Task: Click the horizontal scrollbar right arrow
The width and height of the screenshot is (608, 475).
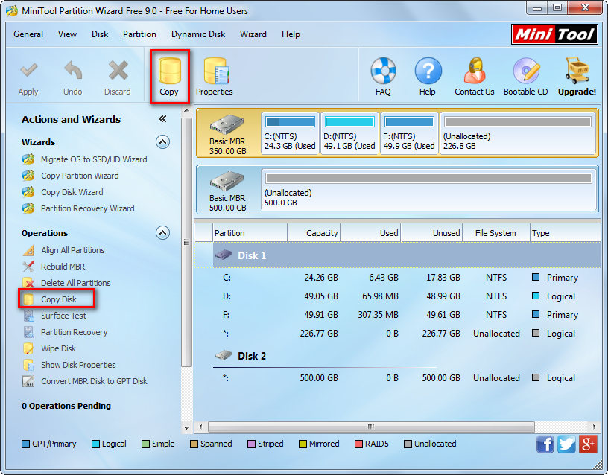Action: click(x=595, y=427)
